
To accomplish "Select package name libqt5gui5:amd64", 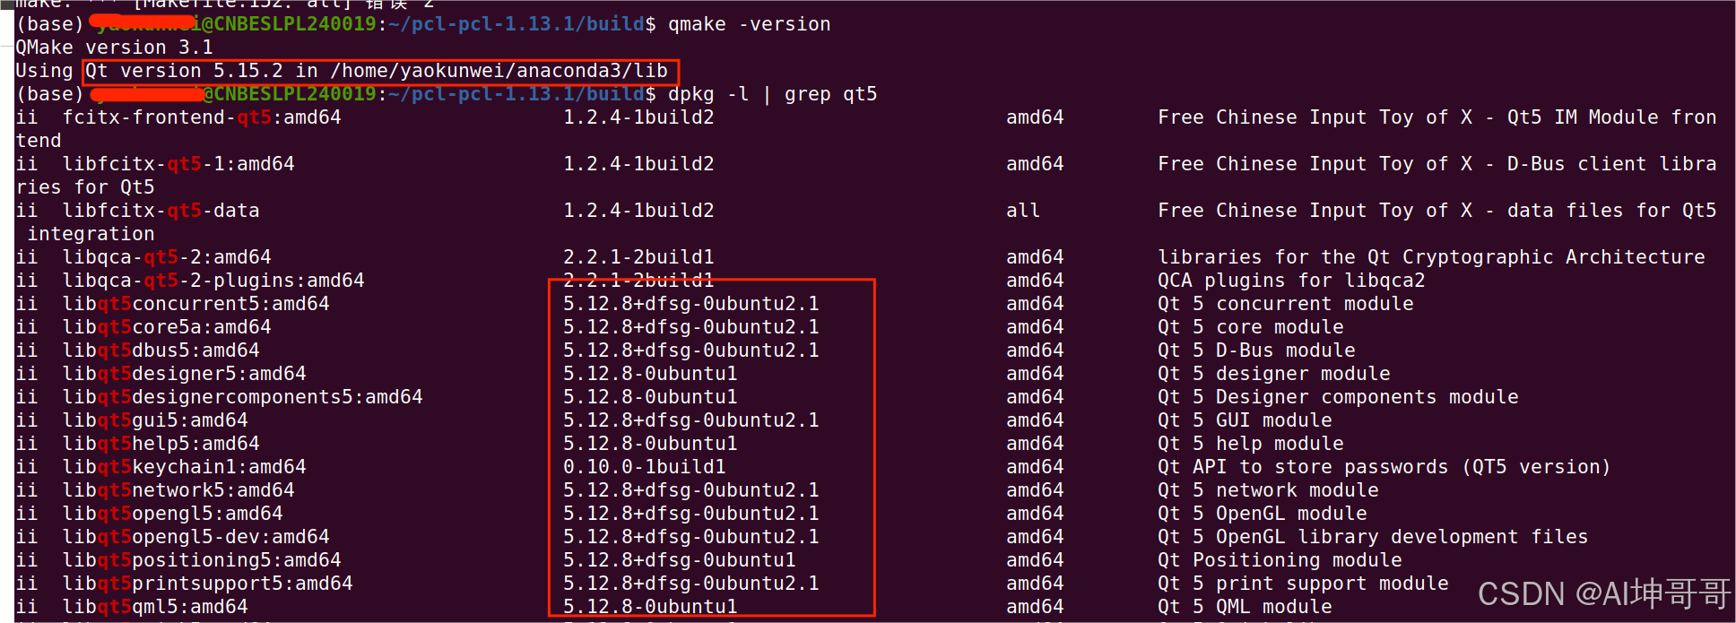I will pos(155,420).
